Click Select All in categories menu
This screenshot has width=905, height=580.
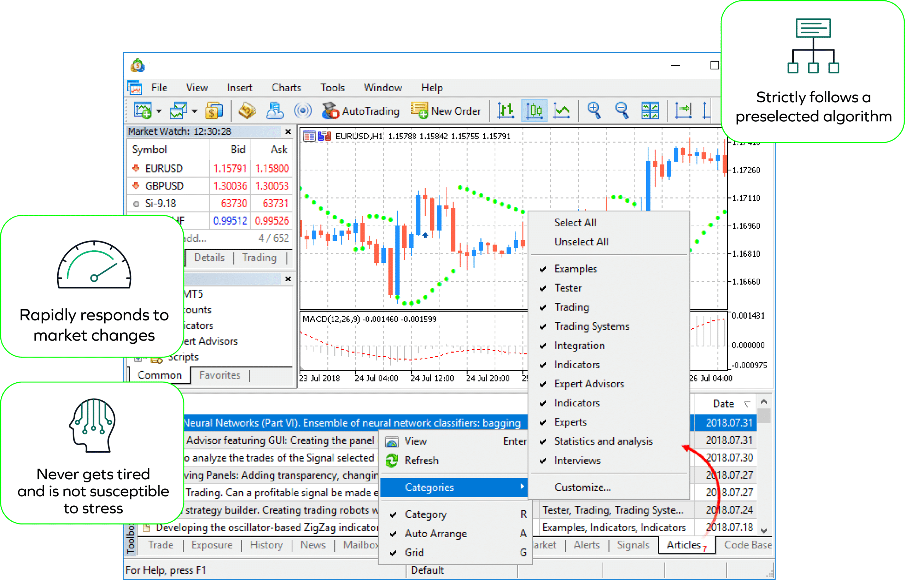click(x=575, y=222)
